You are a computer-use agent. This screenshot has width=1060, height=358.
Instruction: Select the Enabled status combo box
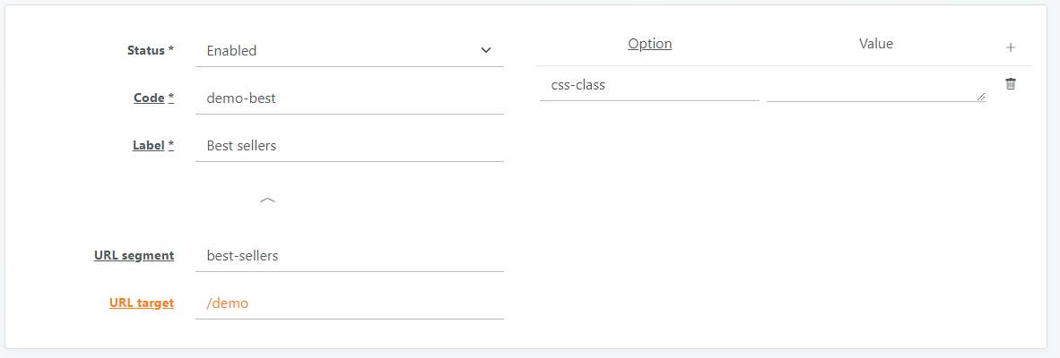(350, 50)
